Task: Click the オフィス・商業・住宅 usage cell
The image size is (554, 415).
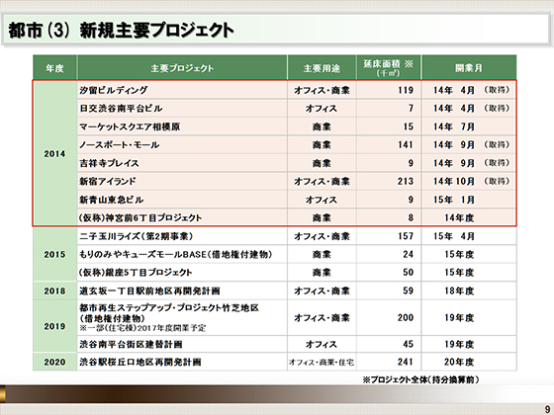Action: (322, 362)
